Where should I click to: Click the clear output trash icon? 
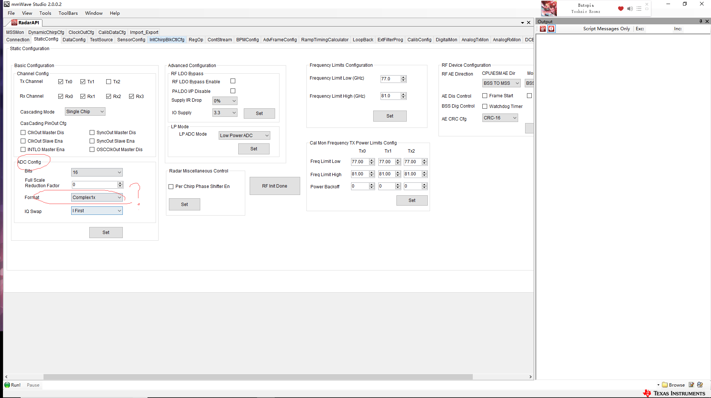tap(543, 29)
